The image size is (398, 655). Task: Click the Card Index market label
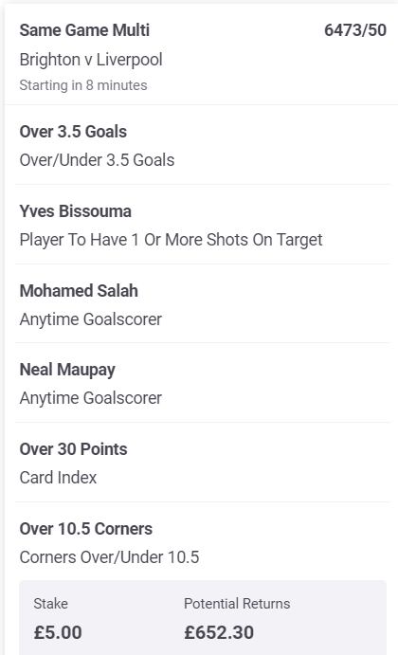point(58,478)
